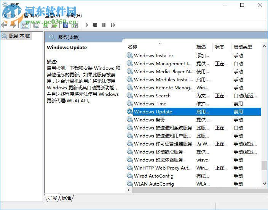
Task: Select the Windows Time service
Action: click(194, 104)
